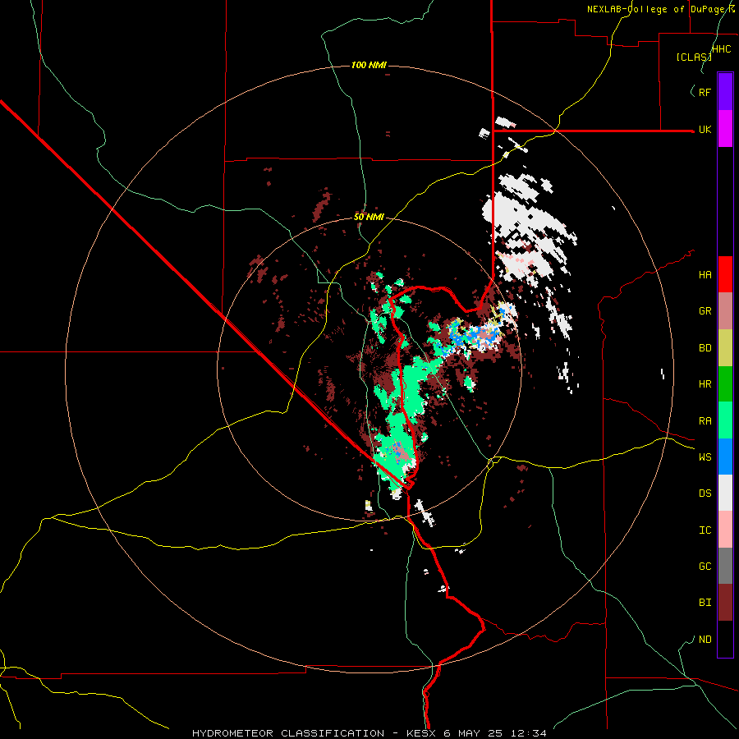Pick the dark green HR swatch
Image resolution: width=739 pixels, height=739 pixels.
(725, 384)
